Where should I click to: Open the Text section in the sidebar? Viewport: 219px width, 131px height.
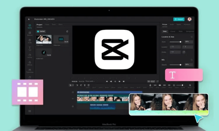[30, 48]
